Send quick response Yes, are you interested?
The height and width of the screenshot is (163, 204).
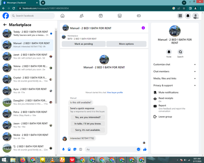point(88,117)
